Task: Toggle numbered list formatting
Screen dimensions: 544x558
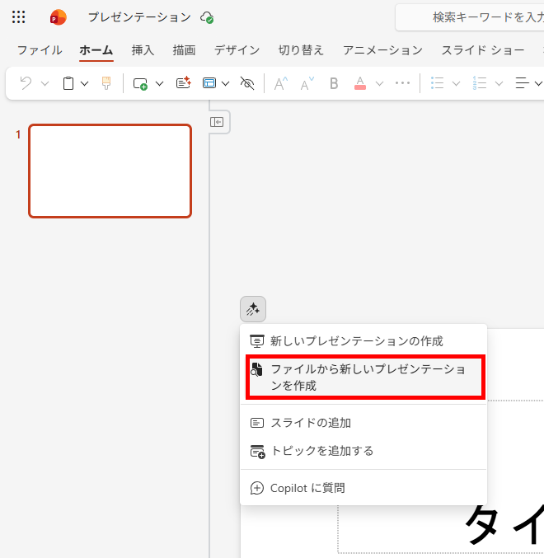Action: point(481,83)
